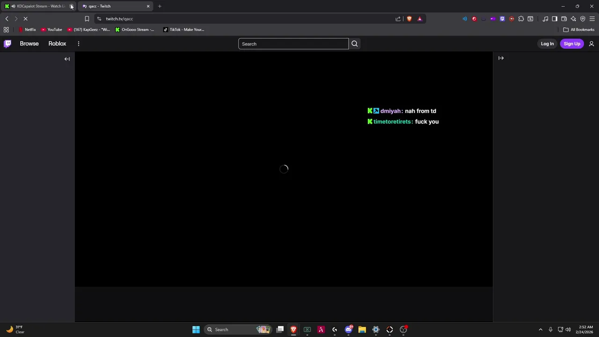Image resolution: width=599 pixels, height=337 pixels.
Task: Open the volume speaker tray icon
Action: tap(568, 330)
